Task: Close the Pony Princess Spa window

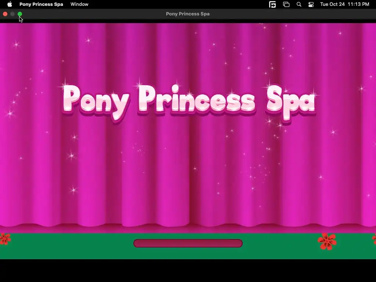Action: [x=5, y=14]
